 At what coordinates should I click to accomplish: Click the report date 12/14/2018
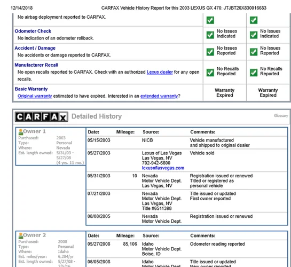click(x=21, y=8)
